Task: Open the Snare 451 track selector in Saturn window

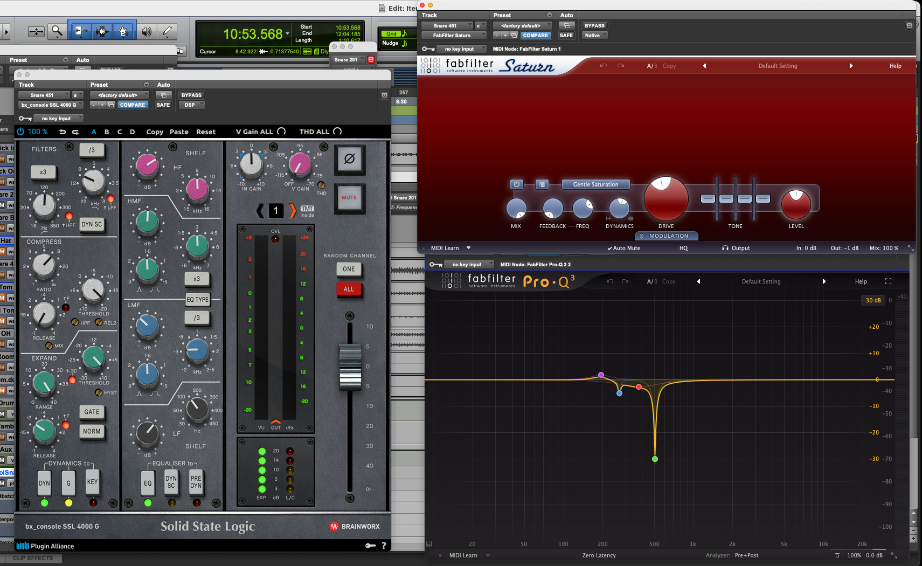Action: (447, 25)
